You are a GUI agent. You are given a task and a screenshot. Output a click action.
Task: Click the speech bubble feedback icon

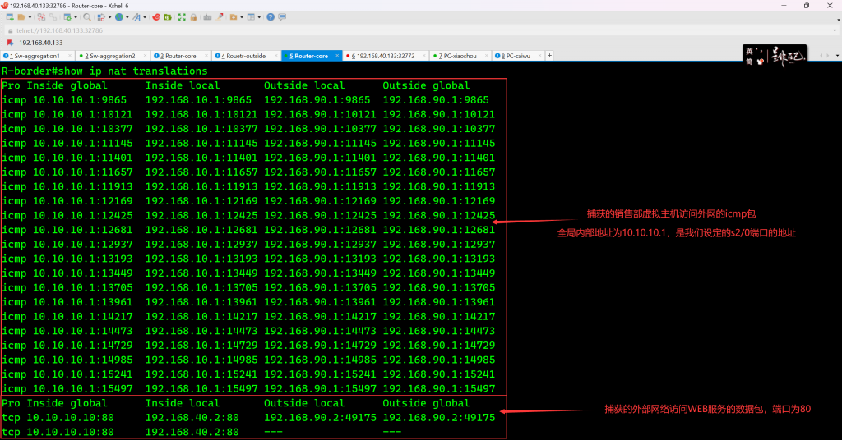click(282, 17)
